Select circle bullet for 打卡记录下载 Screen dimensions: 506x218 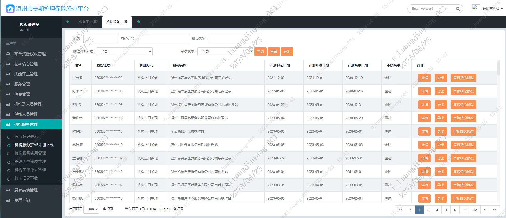9,179
